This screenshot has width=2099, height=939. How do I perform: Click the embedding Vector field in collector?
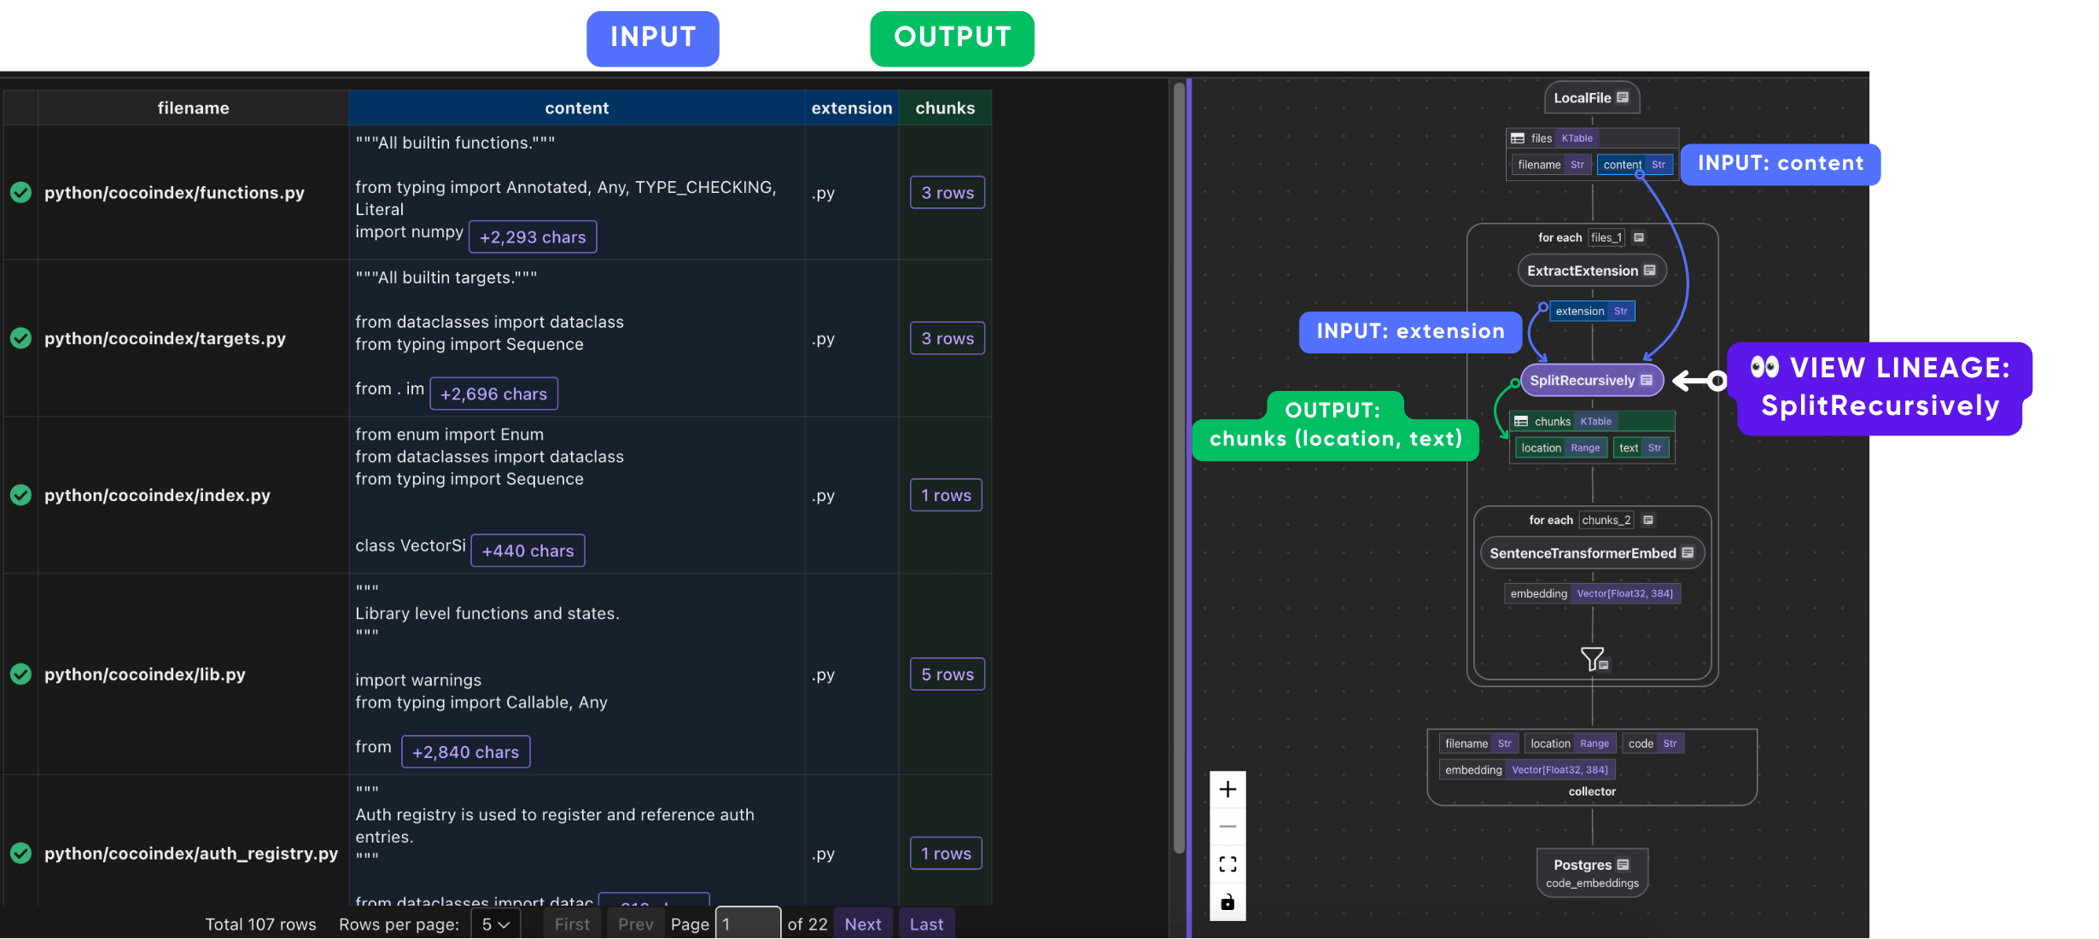[x=1526, y=770]
